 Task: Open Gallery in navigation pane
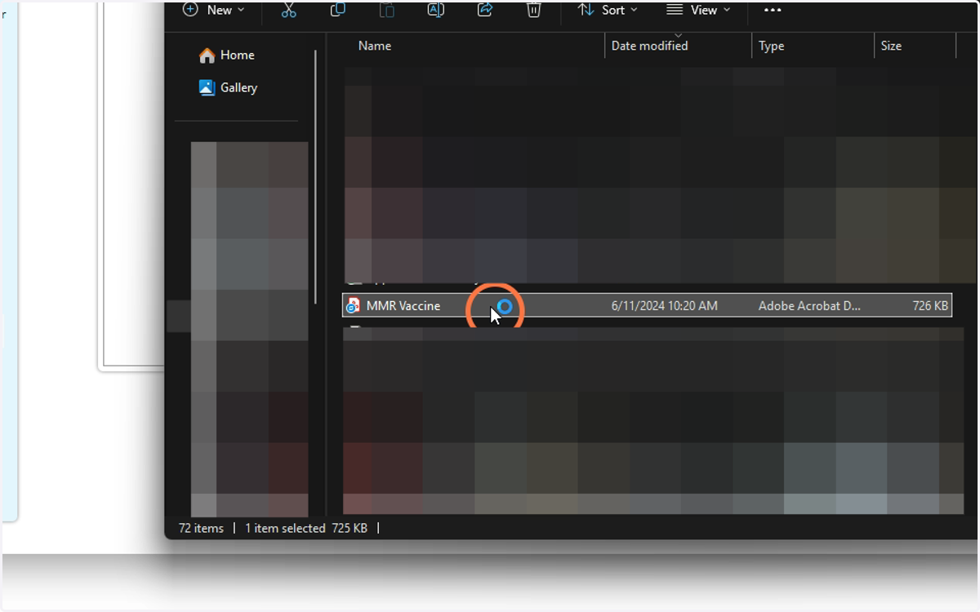pyautogui.click(x=229, y=87)
